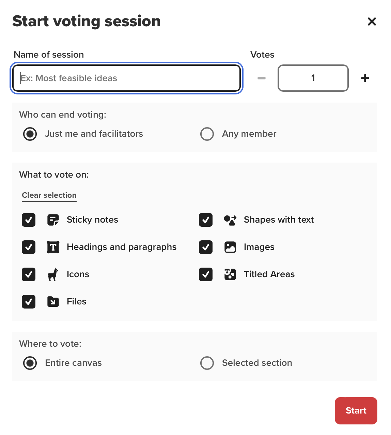Uncheck the Sticky notes checkbox
The width and height of the screenshot is (391, 435).
(x=29, y=220)
